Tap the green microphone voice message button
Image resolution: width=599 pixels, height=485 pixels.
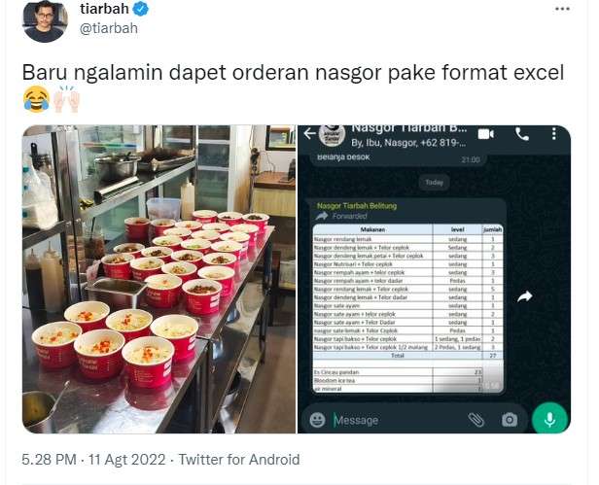click(x=549, y=419)
